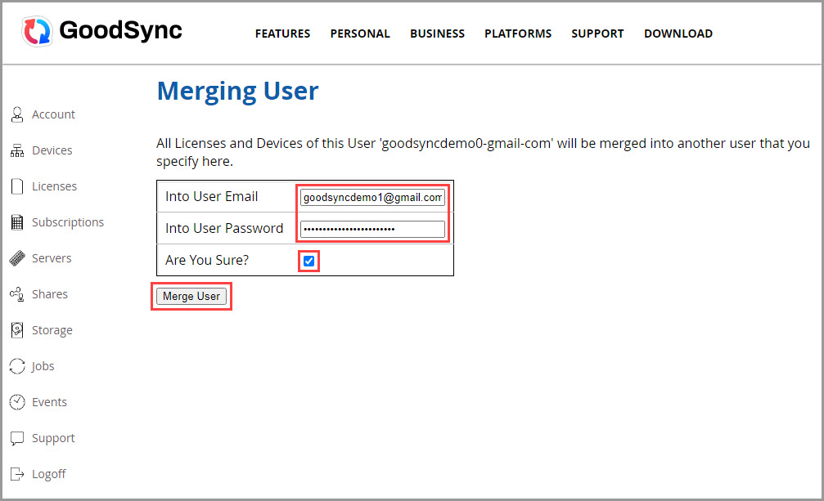Open the BUSINESS navigation item
This screenshot has width=824, height=501.
[x=437, y=34]
